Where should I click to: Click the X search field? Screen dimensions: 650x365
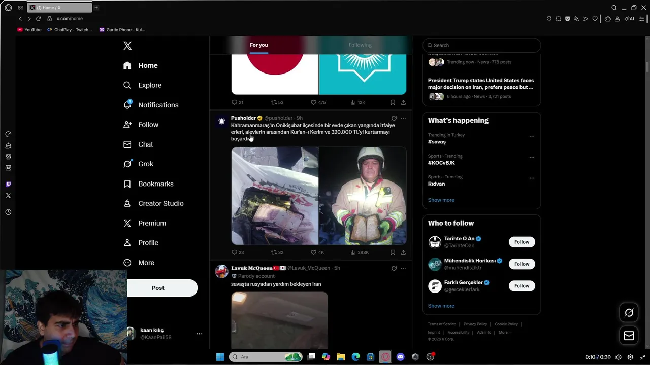[481, 45]
